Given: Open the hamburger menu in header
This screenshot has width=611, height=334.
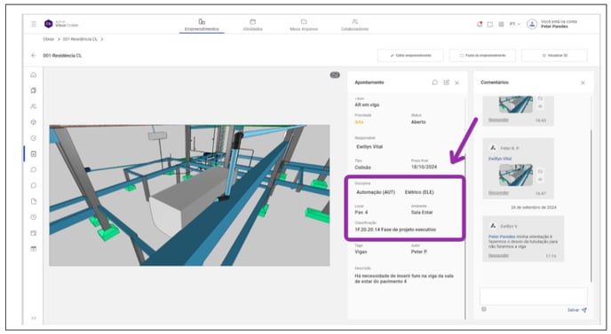Looking at the screenshot, I should click(x=34, y=24).
